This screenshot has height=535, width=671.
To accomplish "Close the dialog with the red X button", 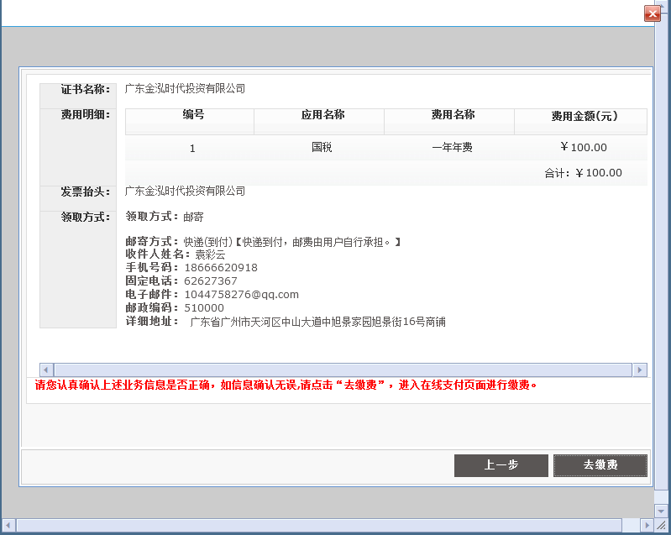I will click(x=653, y=13).
